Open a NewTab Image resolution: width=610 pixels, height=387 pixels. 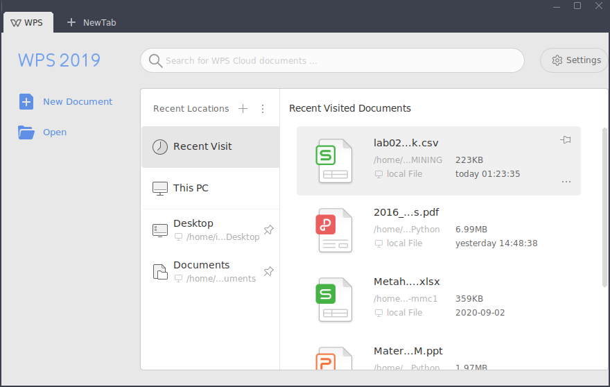point(91,23)
